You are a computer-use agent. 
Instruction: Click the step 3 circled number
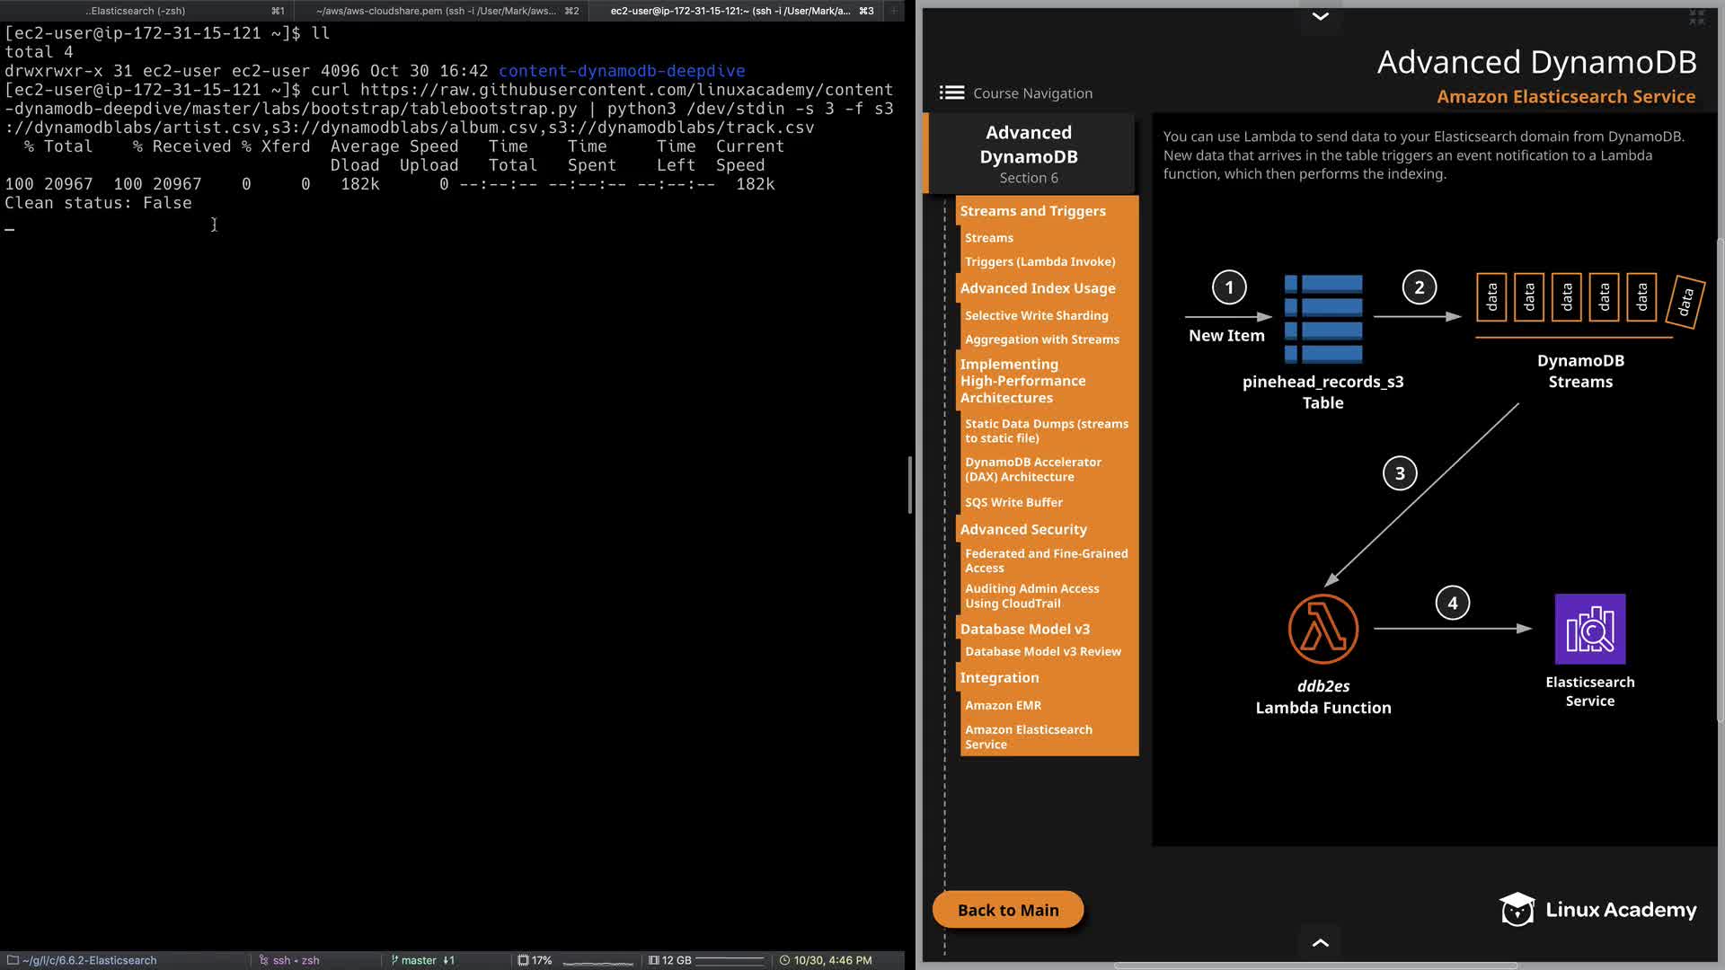coord(1399,473)
